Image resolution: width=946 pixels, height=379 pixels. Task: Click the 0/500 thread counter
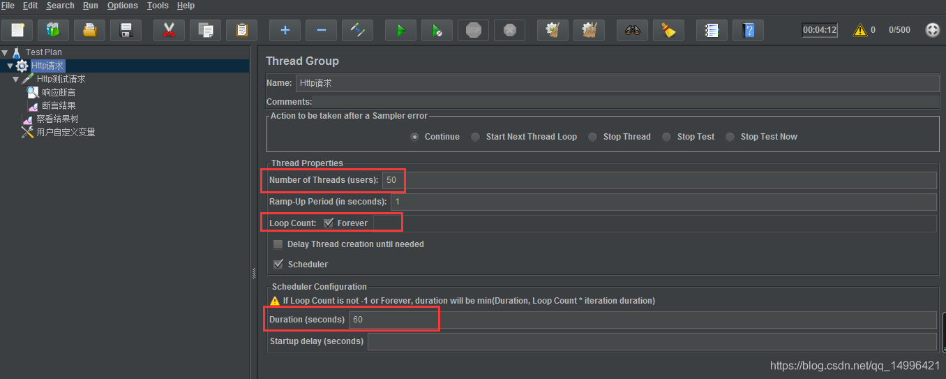coord(899,30)
